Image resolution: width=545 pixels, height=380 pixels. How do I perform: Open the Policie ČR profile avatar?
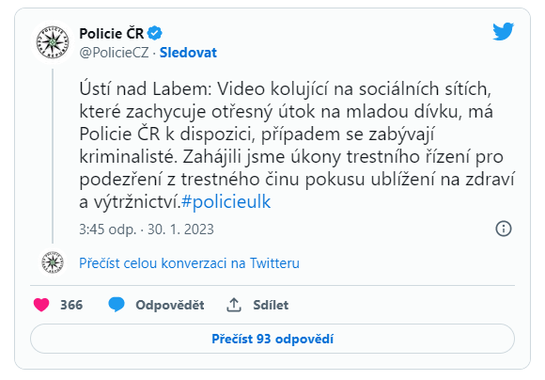53,43
